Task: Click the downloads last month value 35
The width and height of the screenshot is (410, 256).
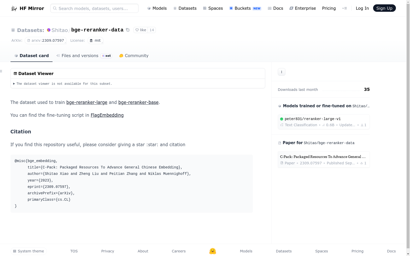Action: 367,89
